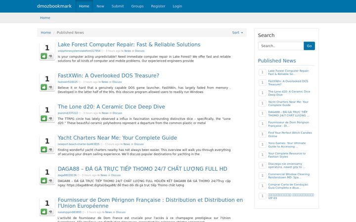356x222 pixels.
Task: Open sidebar link Yacht Charters Near Me
Action: 288,104
